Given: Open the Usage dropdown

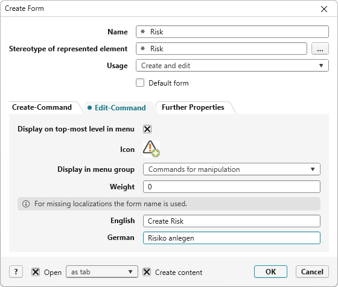Looking at the screenshot, I should point(232,66).
